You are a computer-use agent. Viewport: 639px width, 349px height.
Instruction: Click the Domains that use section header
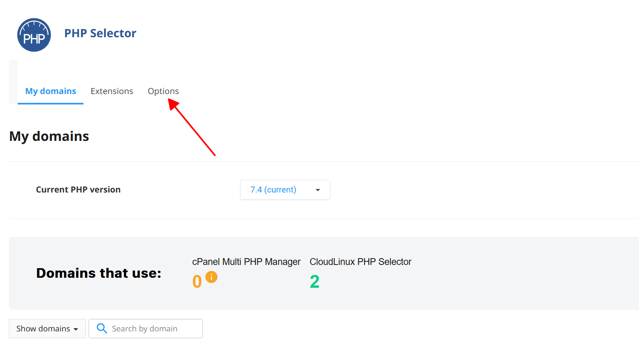click(99, 273)
